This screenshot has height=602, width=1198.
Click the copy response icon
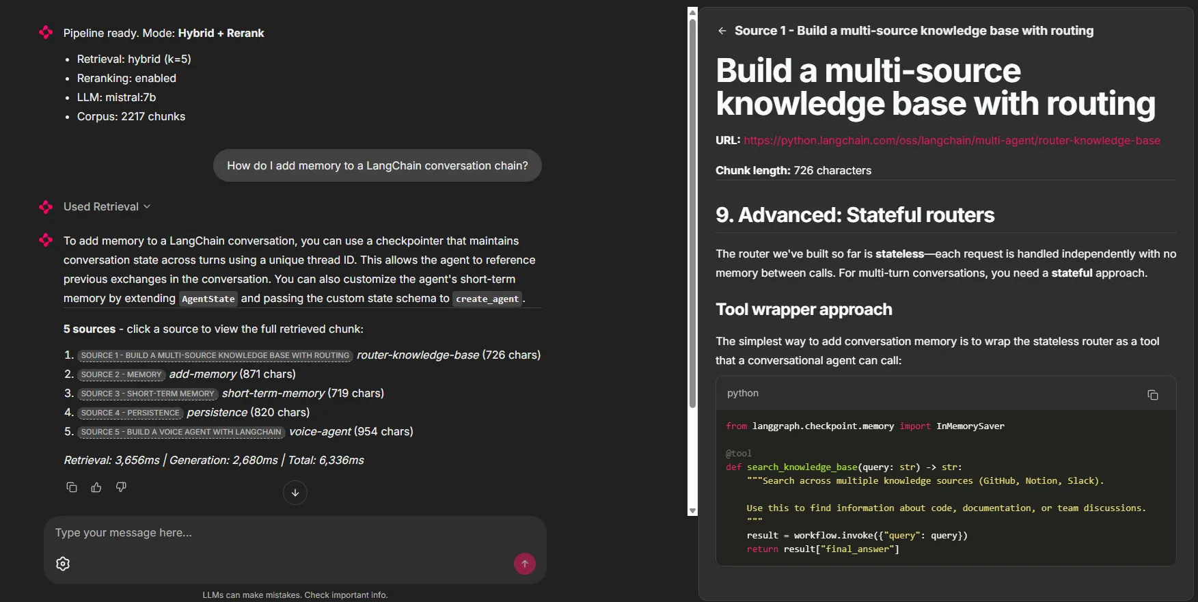pyautogui.click(x=72, y=487)
